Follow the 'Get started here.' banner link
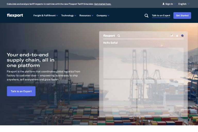 [103, 4]
